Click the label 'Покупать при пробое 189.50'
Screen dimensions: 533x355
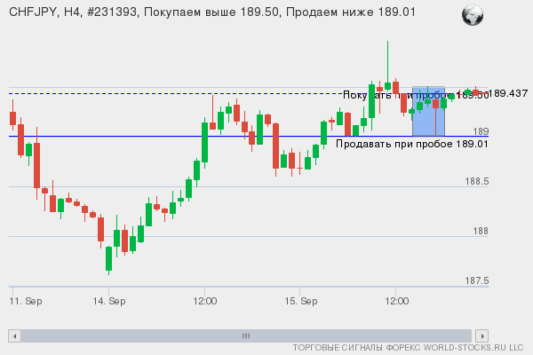(x=416, y=95)
